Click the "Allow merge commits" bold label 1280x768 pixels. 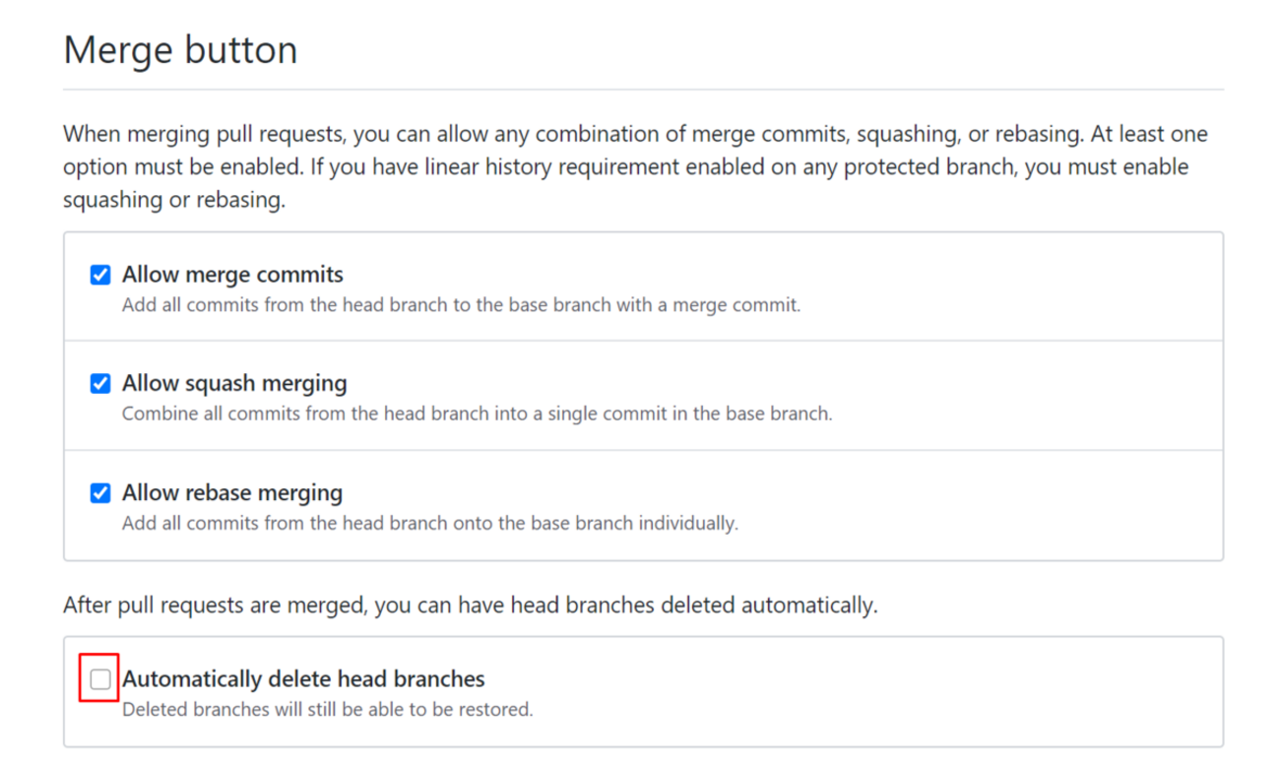click(232, 275)
